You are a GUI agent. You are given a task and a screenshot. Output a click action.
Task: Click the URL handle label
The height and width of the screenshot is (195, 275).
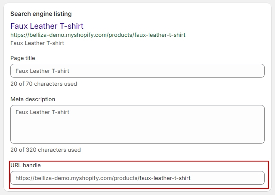[x=25, y=165]
